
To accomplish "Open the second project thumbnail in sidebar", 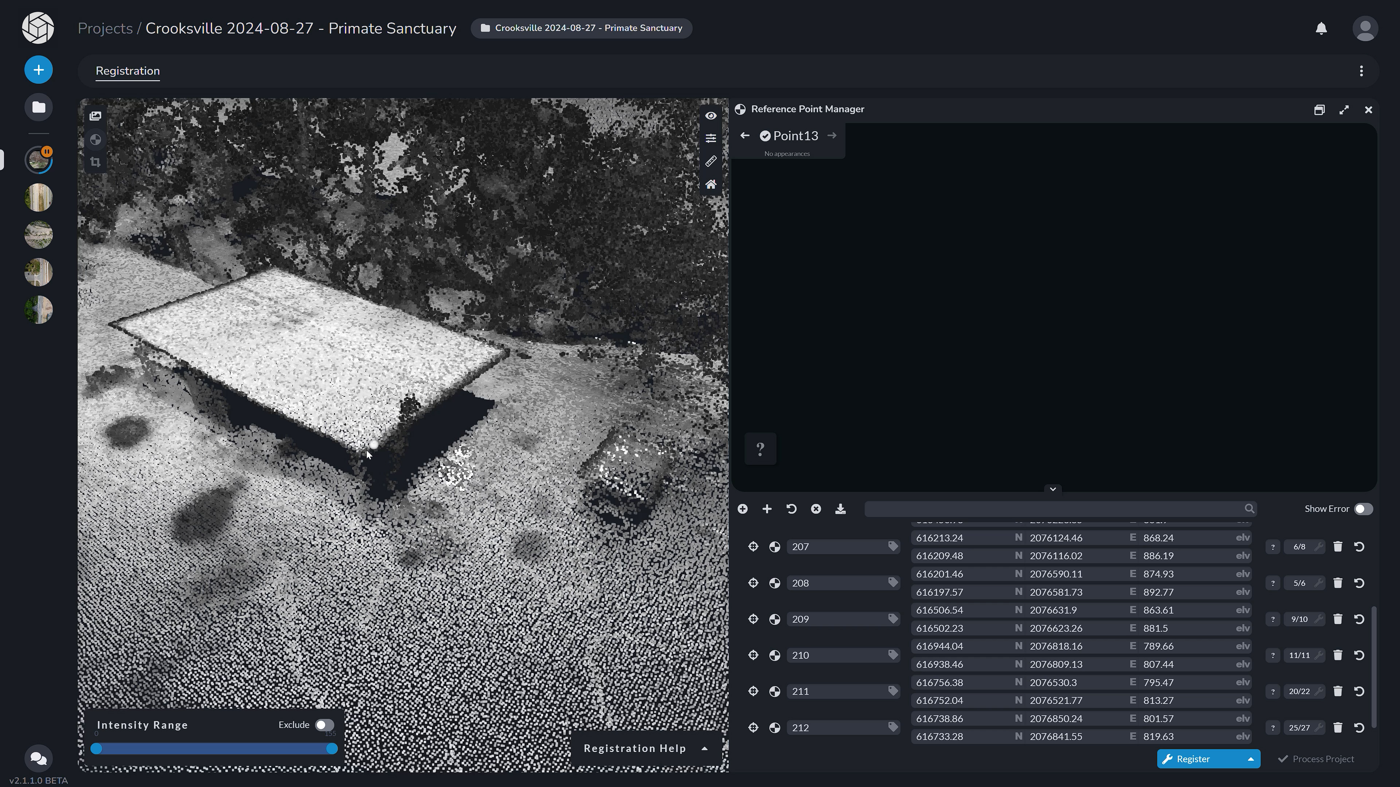I will 39,198.
